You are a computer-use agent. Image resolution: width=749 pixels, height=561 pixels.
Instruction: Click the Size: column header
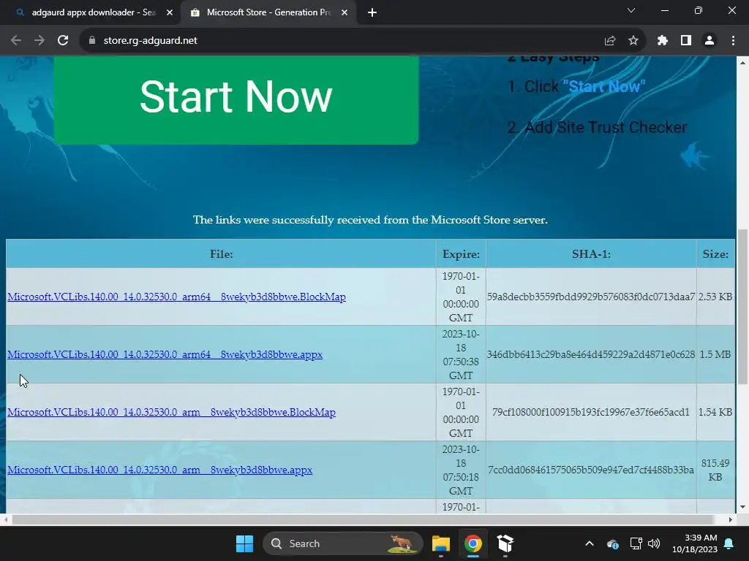pyautogui.click(x=715, y=253)
